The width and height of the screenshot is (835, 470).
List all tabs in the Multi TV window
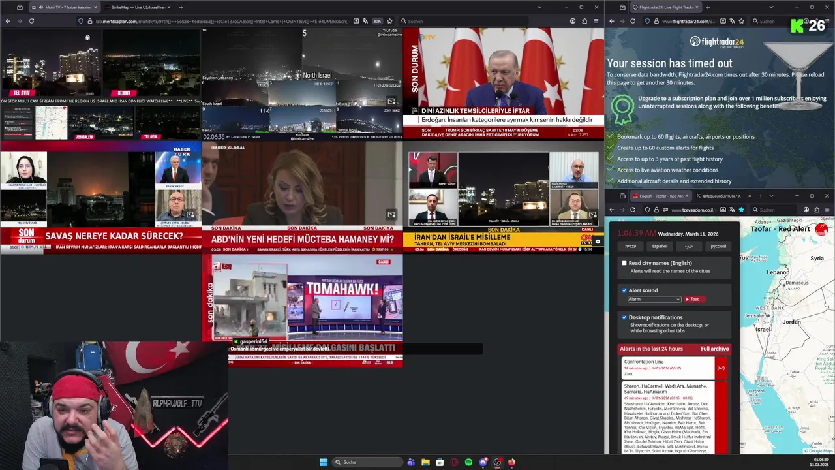pyautogui.click(x=539, y=7)
